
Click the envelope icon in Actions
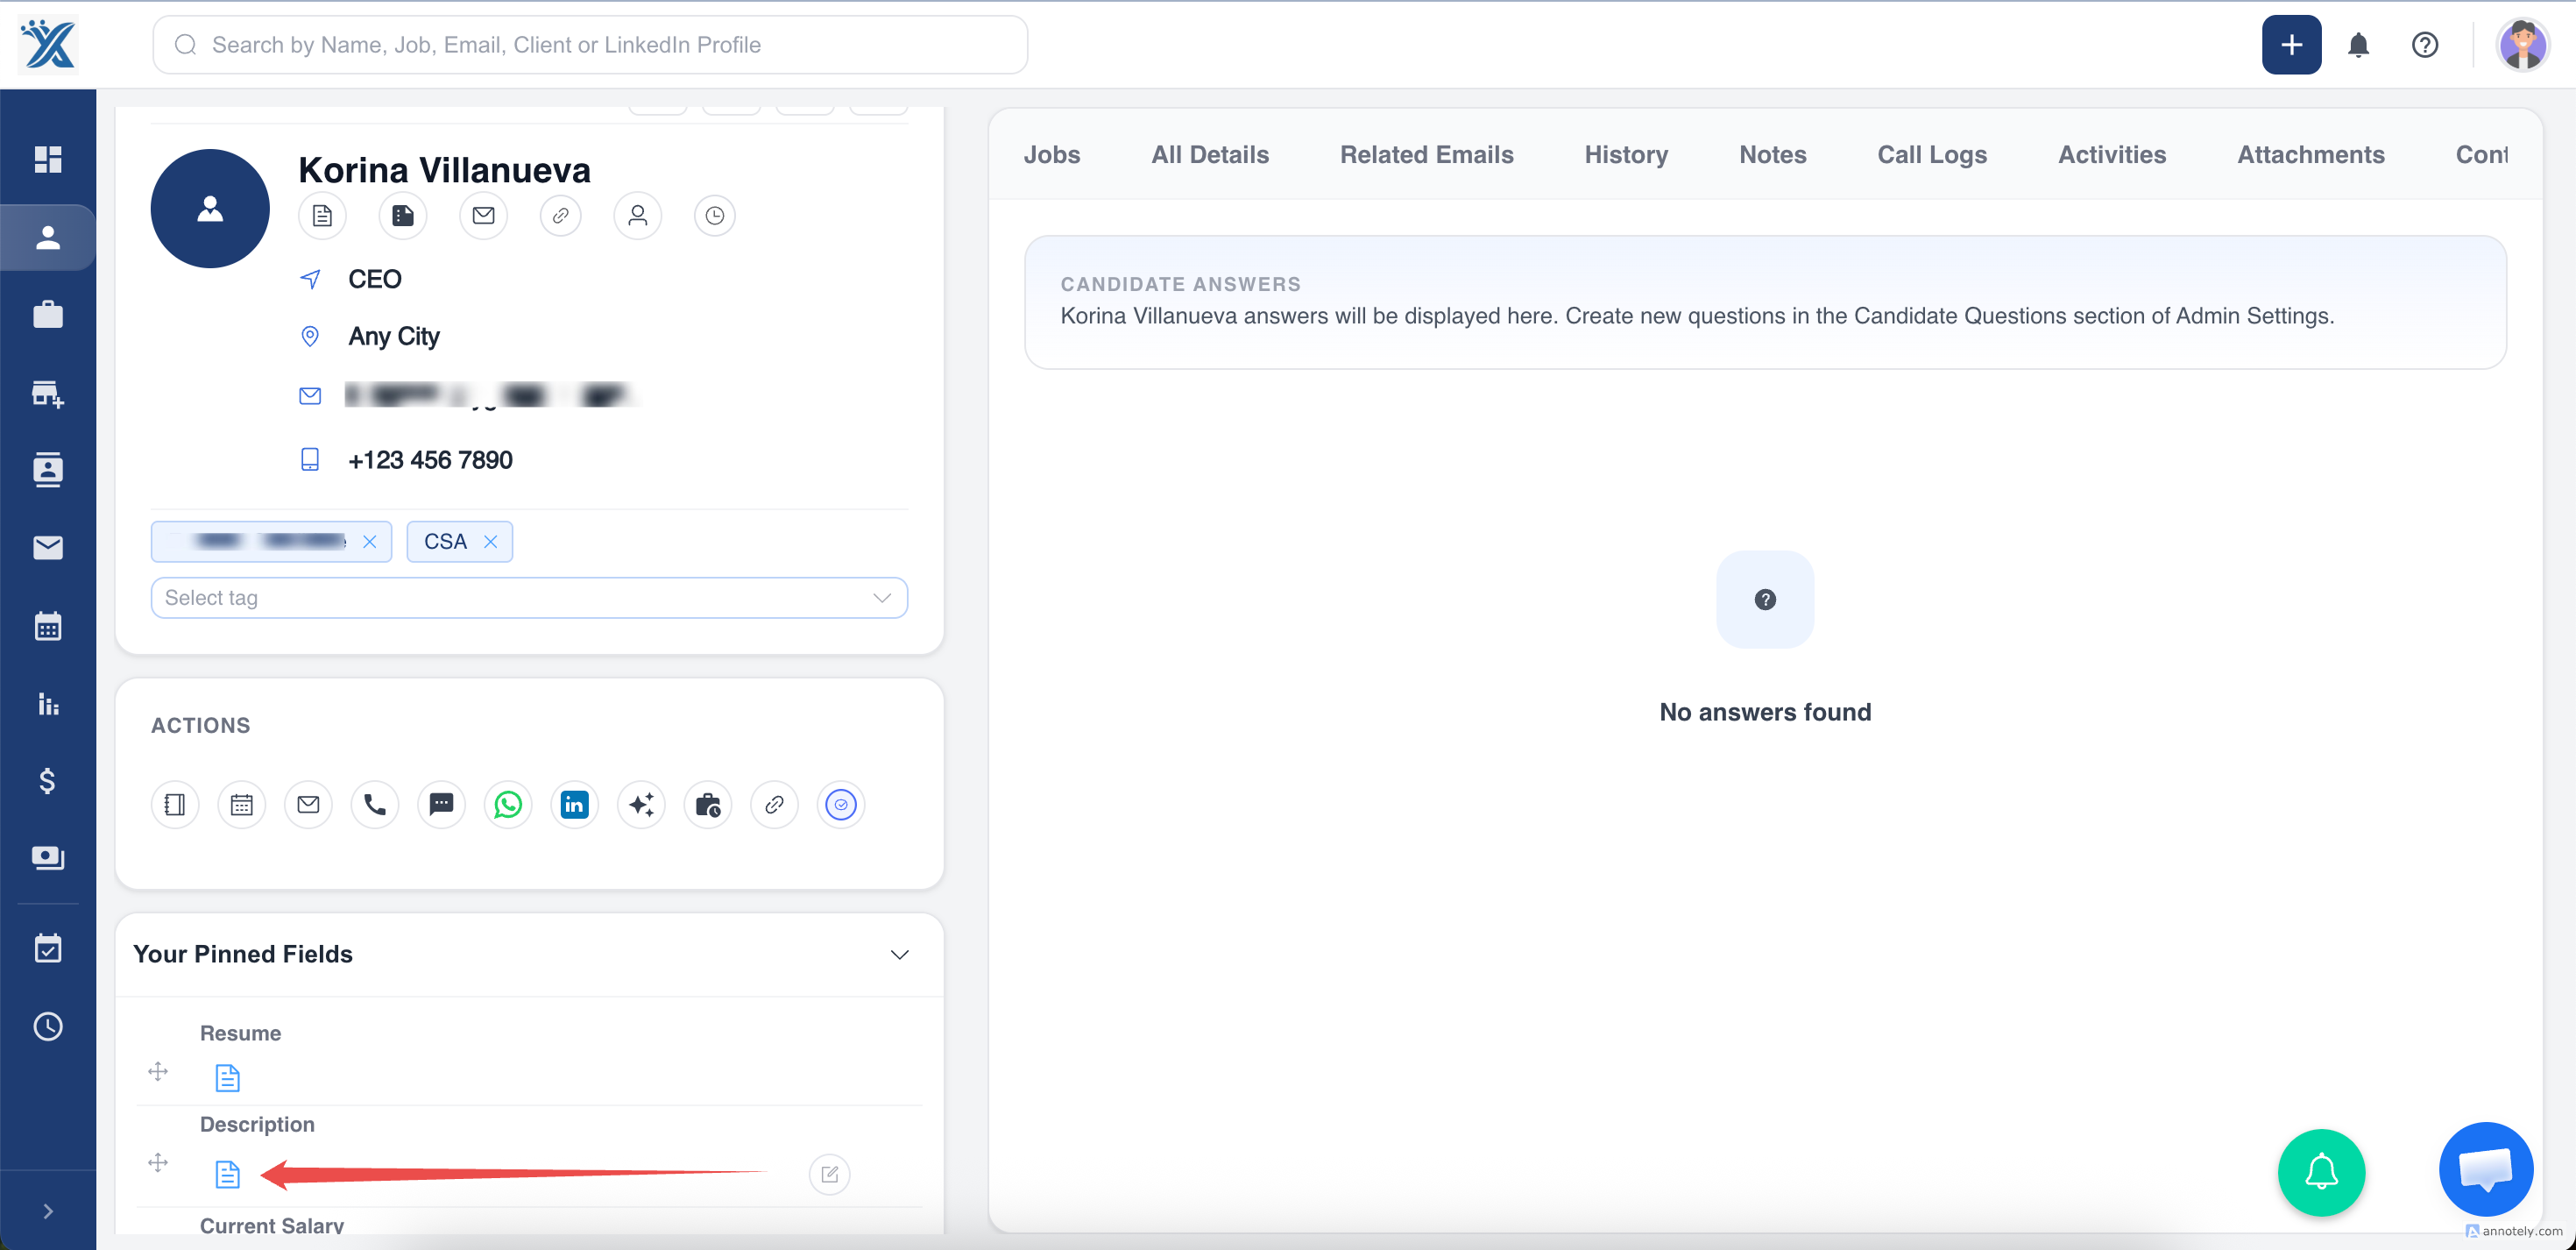pos(308,805)
